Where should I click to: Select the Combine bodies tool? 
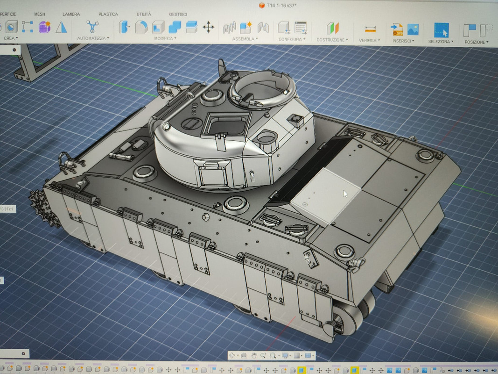175,28
